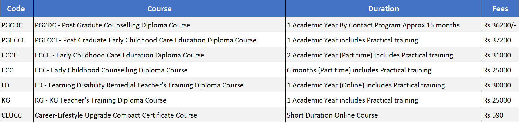The image size is (519, 123).
Task: Select the Rs.31000 fee cell
Action: pyautogui.click(x=497, y=55)
